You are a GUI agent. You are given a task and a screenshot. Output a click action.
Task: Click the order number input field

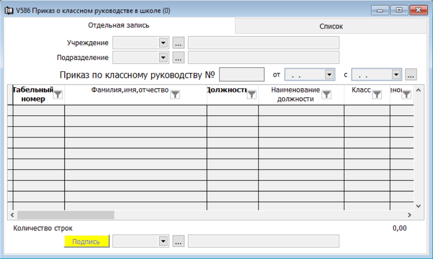[241, 74]
